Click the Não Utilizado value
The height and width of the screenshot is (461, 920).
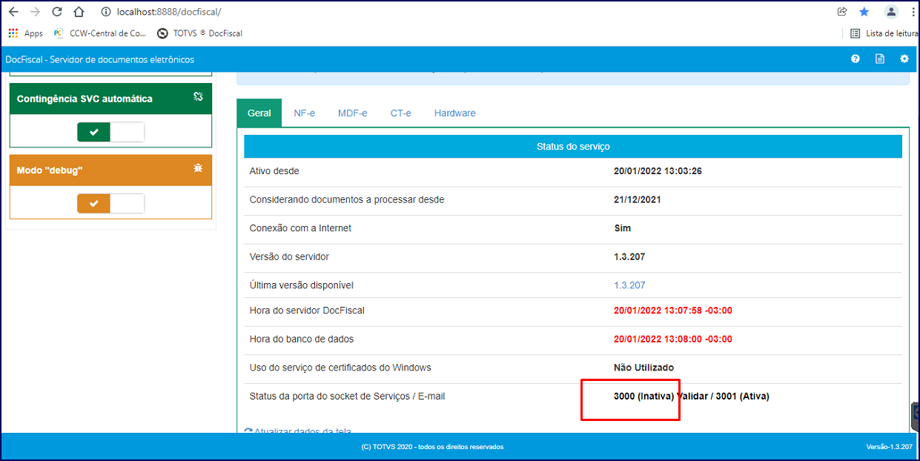(643, 368)
